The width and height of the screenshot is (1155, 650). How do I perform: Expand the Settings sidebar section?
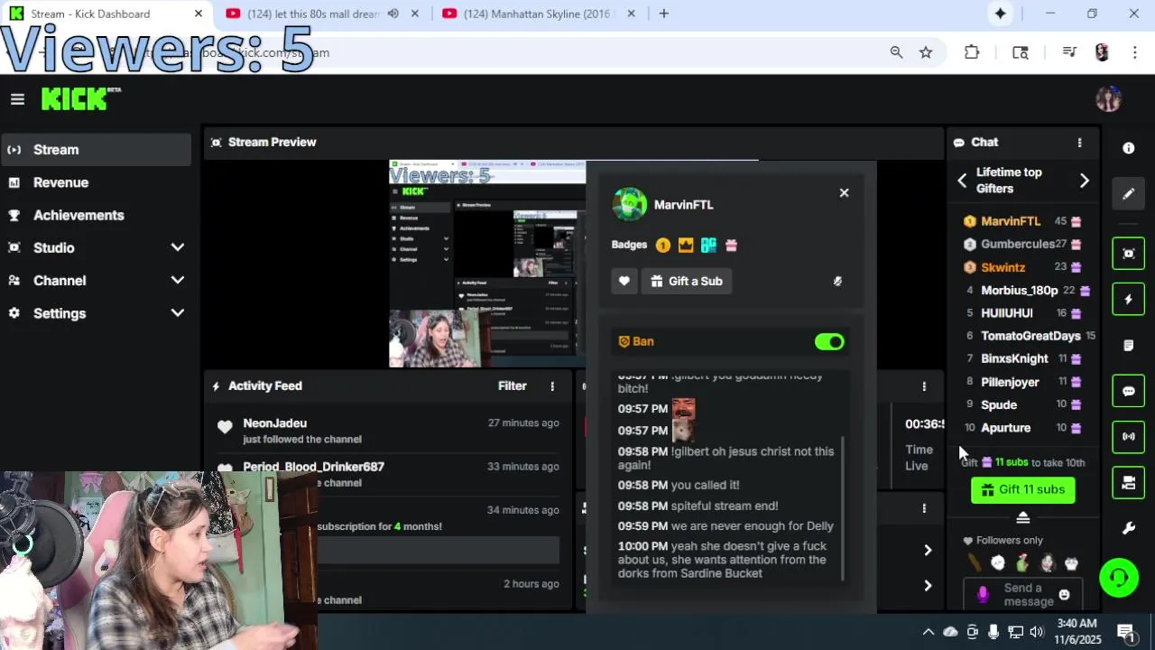[96, 313]
